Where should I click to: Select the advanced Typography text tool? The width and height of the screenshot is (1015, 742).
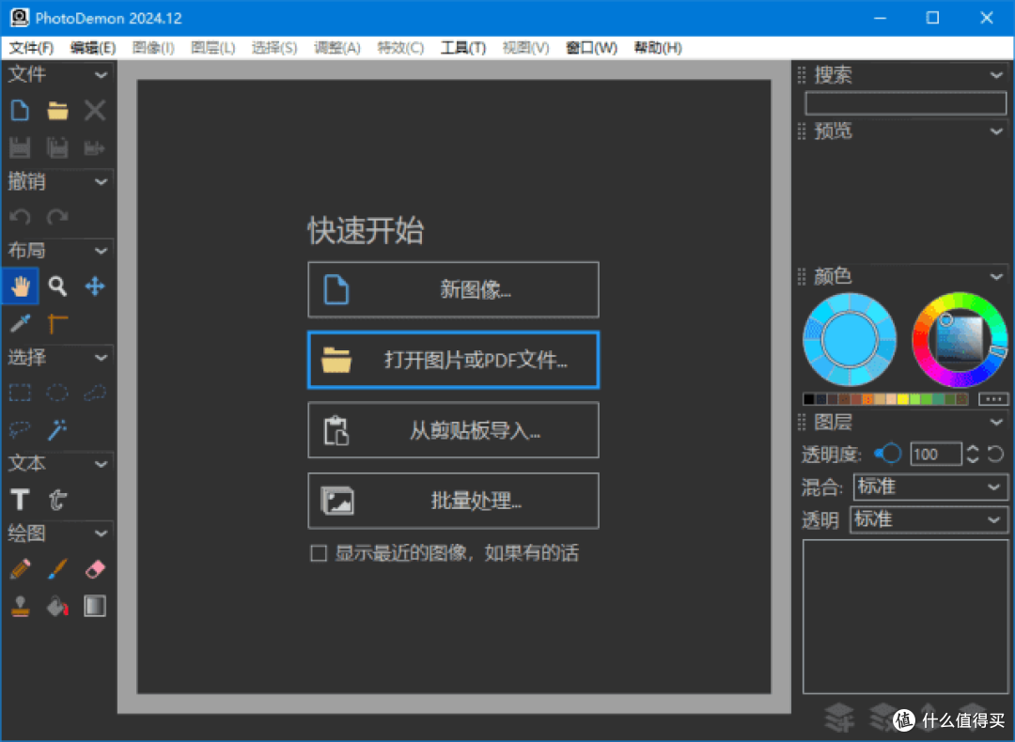[x=57, y=500]
